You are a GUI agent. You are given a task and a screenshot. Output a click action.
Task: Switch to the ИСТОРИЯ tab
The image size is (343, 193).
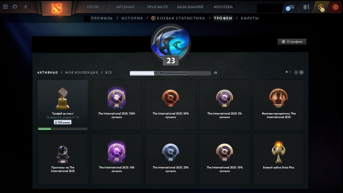(132, 18)
